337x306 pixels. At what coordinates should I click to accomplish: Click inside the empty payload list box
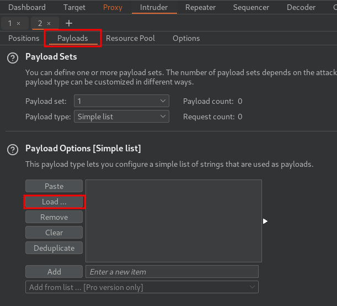(x=174, y=221)
